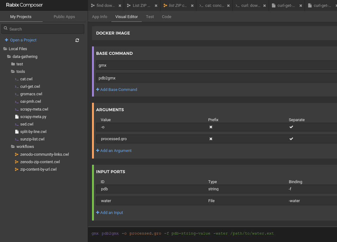Select the 'pdb' input port row
Viewport: 337px width, 242px height.
[216, 189]
